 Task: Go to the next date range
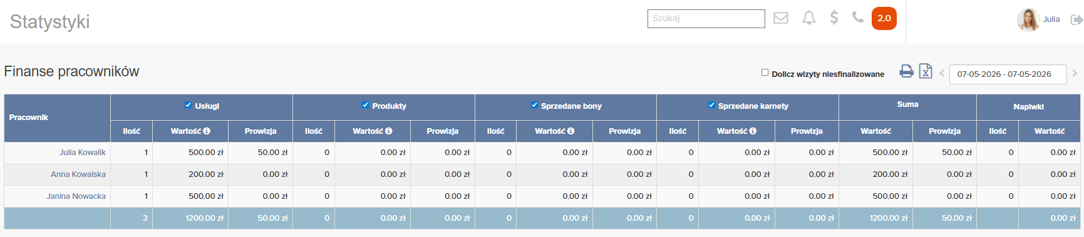(1075, 73)
